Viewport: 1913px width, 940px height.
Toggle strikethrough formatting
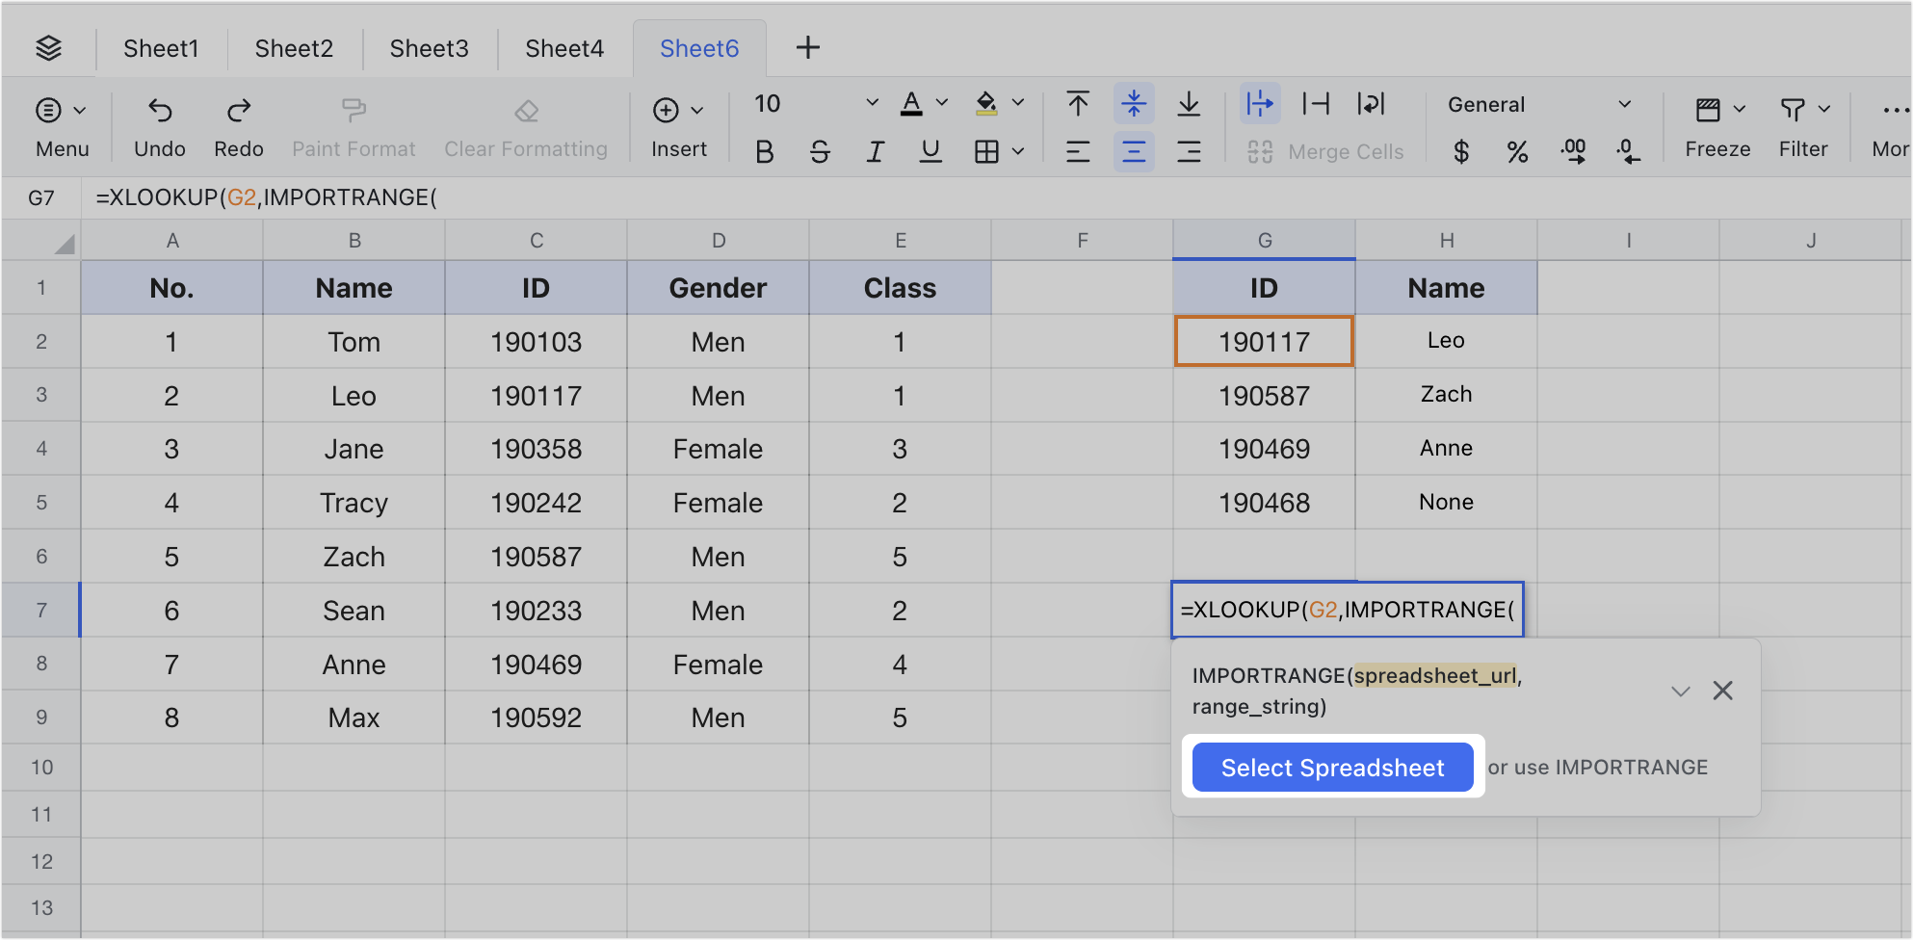[820, 151]
